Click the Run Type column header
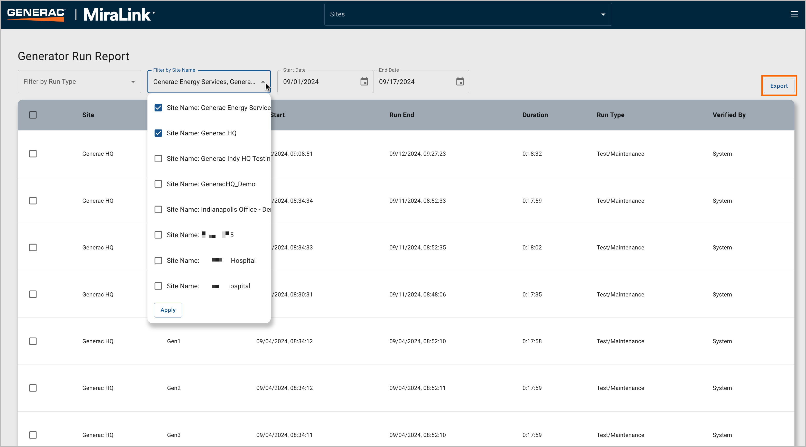The image size is (806, 447). coord(611,115)
